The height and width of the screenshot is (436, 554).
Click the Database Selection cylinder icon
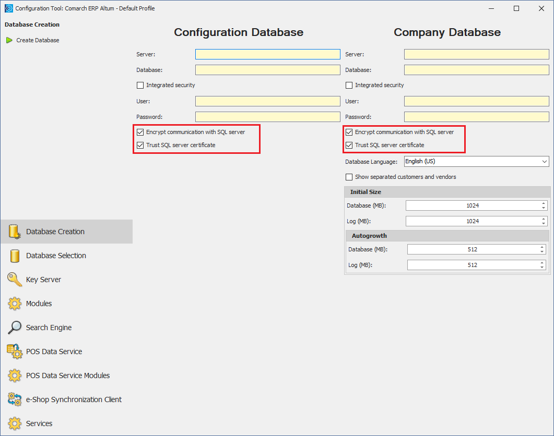pos(15,256)
